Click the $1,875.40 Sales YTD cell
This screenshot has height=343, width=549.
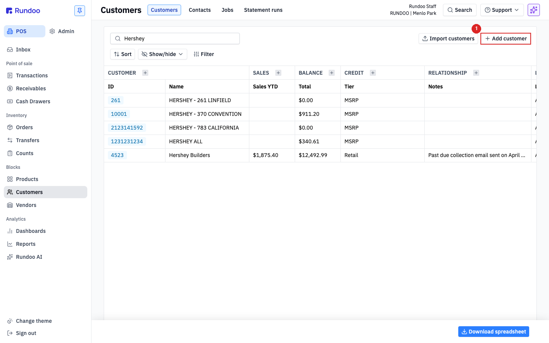pos(272,155)
